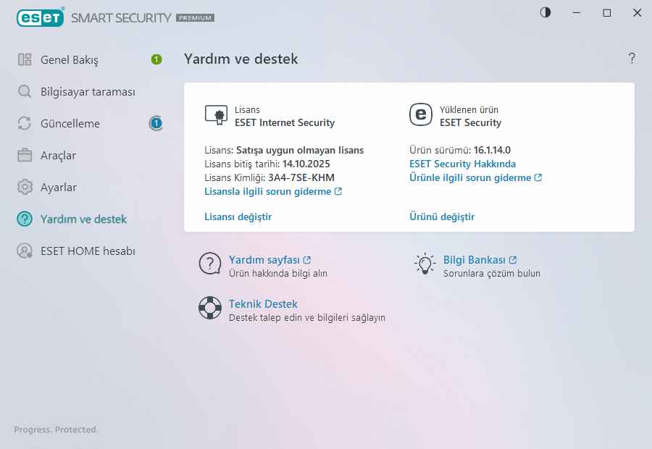Select Bilgisayar taraması in the sidebar
Screen dimensions: 652x449
coord(88,92)
